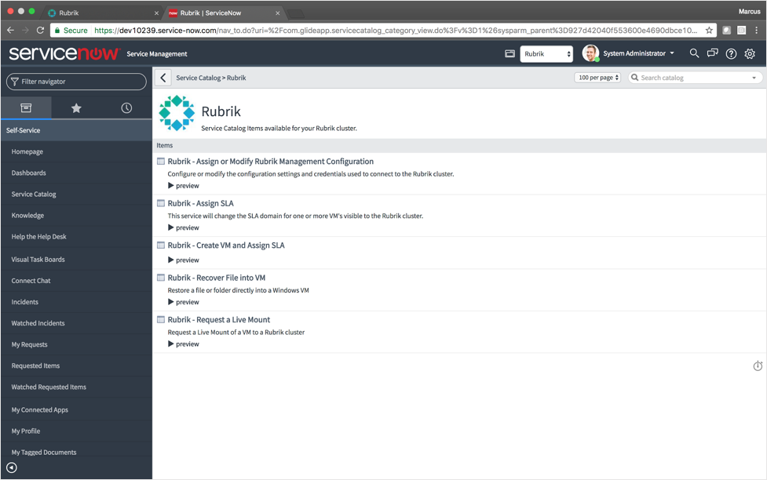Open the Help question mark icon

point(731,54)
